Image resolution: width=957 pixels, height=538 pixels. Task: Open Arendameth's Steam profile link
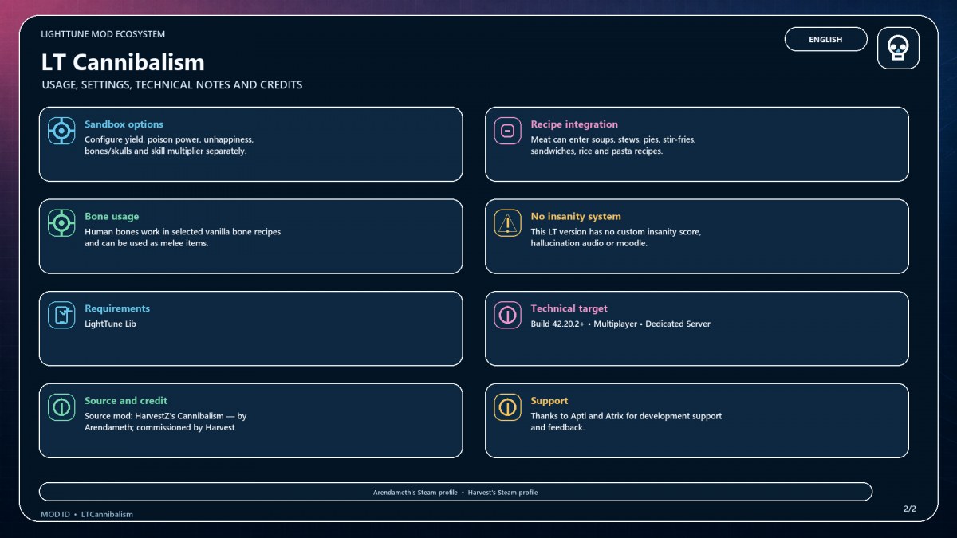point(415,493)
